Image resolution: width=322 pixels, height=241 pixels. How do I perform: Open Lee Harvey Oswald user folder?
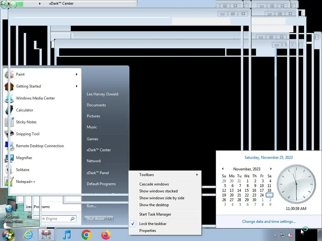[103, 94]
